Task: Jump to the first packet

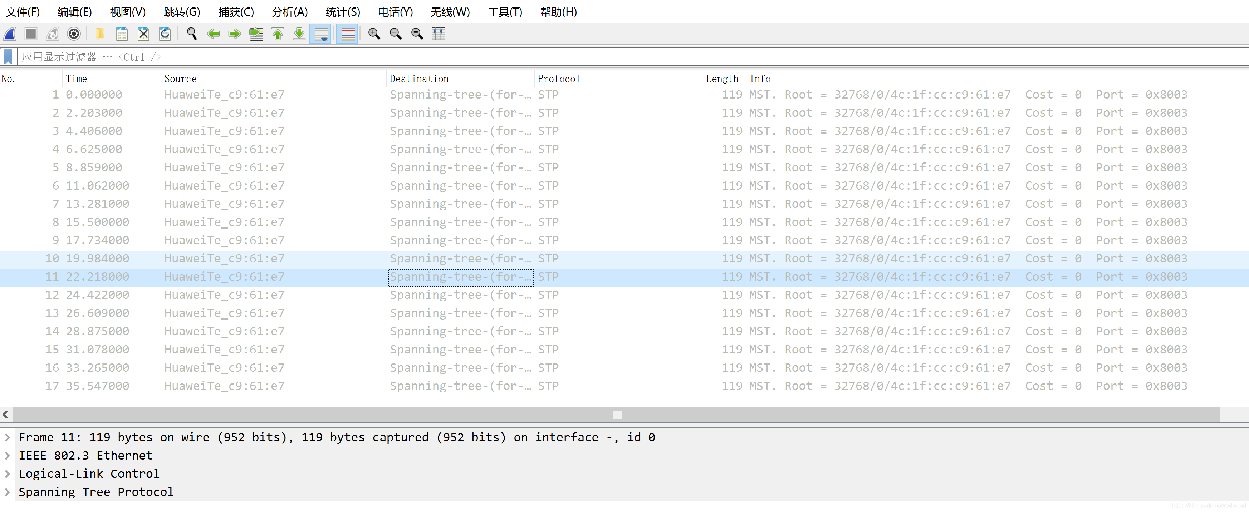Action: point(278,34)
